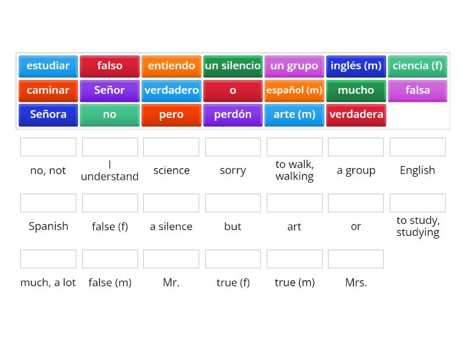Viewport: 466px width, 350px height.
Task: Click the answer slot above "Mrs."
Action: coord(356,259)
